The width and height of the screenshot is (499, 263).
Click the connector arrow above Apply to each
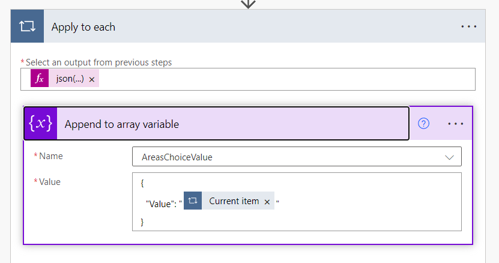coord(248,4)
